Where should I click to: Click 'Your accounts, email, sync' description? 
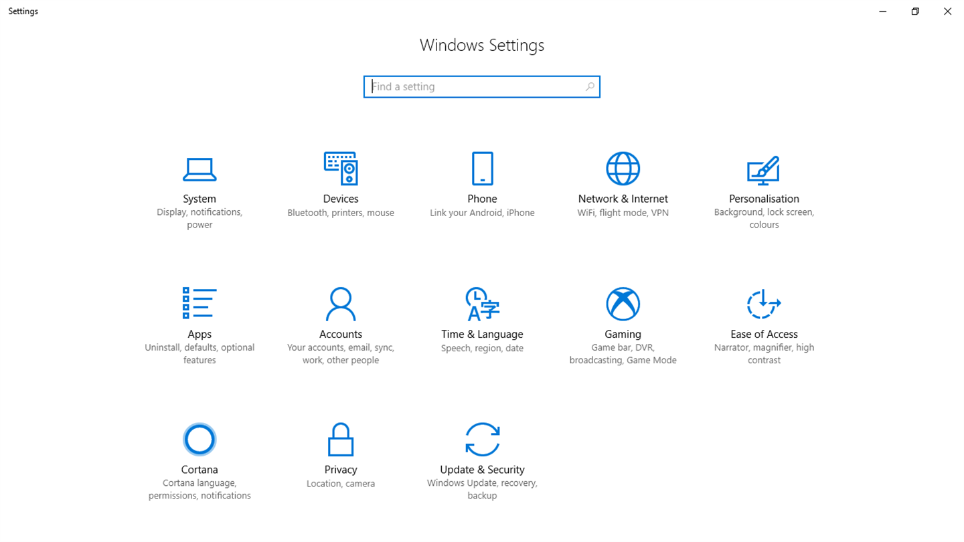(341, 353)
